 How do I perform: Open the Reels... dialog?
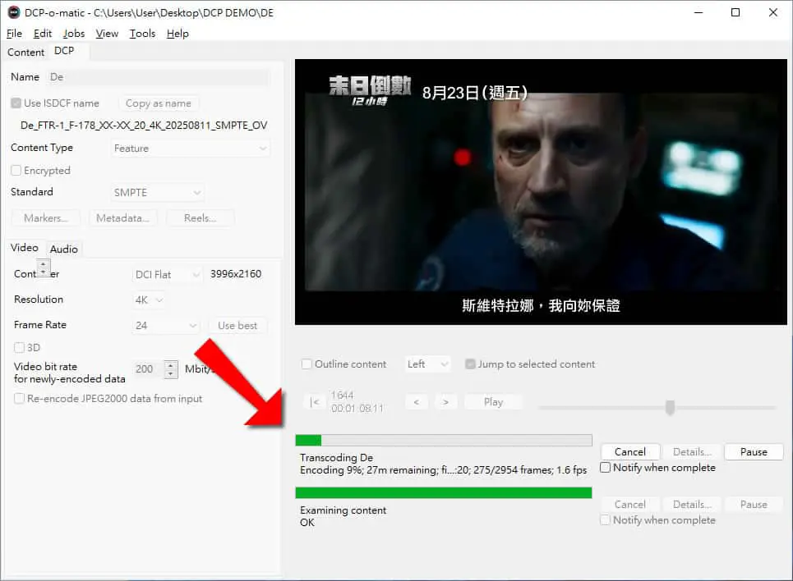[201, 218]
